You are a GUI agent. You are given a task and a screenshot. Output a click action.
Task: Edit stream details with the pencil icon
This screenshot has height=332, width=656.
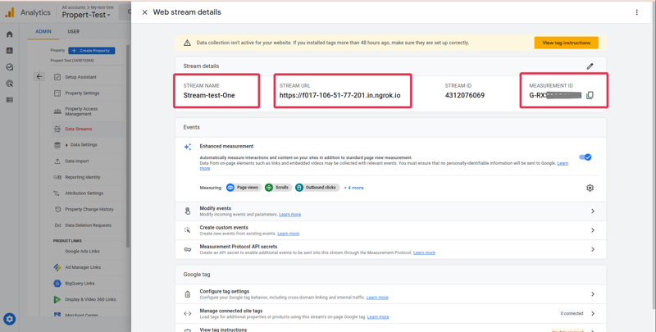click(590, 66)
